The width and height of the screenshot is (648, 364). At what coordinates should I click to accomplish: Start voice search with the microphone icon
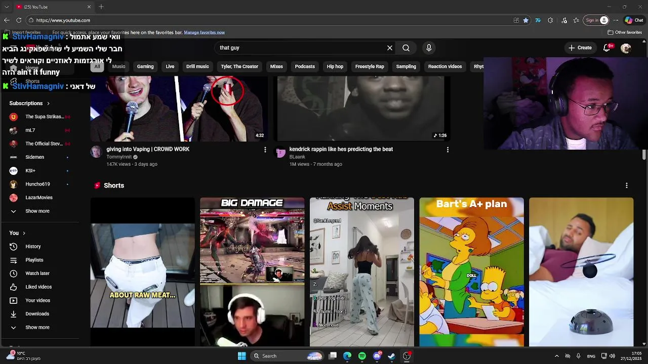pyautogui.click(x=429, y=48)
